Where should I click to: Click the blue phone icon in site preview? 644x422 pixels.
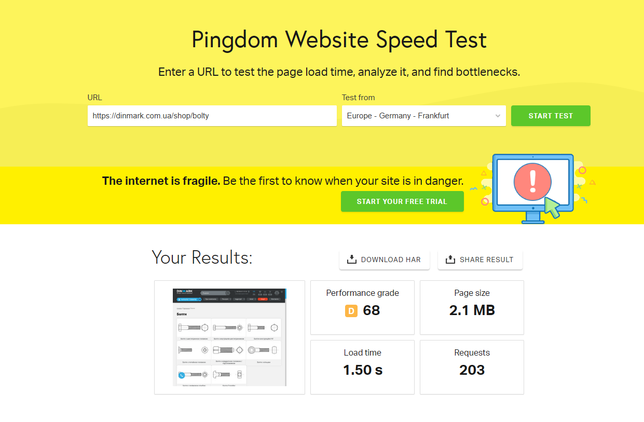pos(181,375)
